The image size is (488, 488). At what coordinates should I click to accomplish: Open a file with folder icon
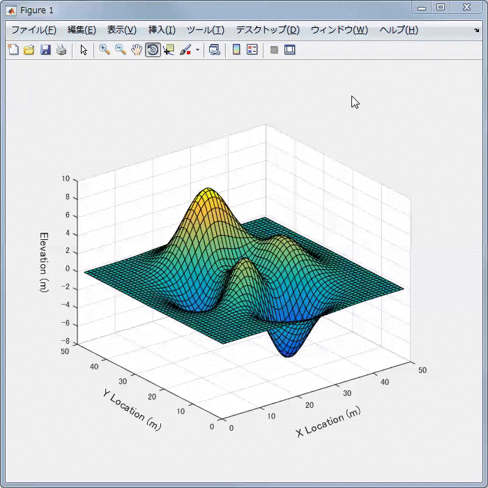[x=29, y=50]
